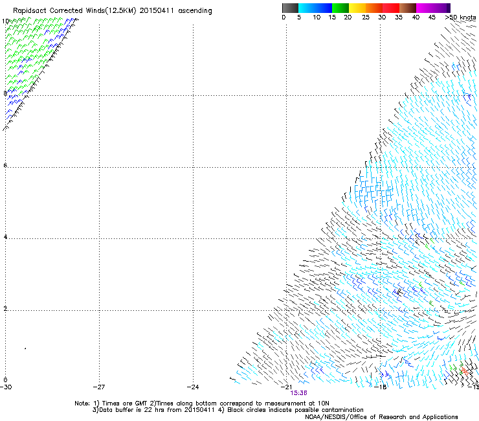Screen dimensions: 479x421
Task: Click the yellow 20-25 knots color band
Action: [357, 8]
